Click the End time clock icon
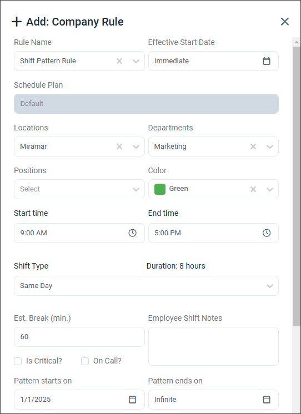The width and height of the screenshot is (301, 414). point(267,233)
